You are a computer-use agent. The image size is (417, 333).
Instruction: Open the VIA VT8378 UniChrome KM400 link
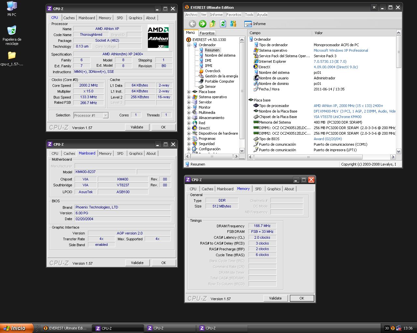tap(338, 117)
